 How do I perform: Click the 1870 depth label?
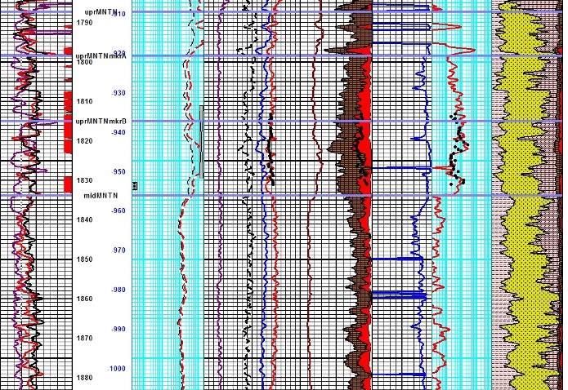point(85,338)
